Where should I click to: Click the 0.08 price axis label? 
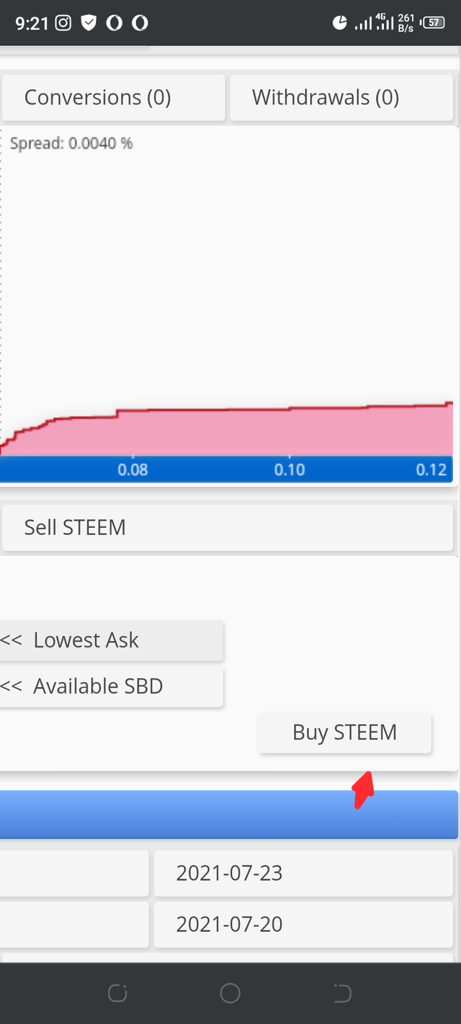click(133, 470)
